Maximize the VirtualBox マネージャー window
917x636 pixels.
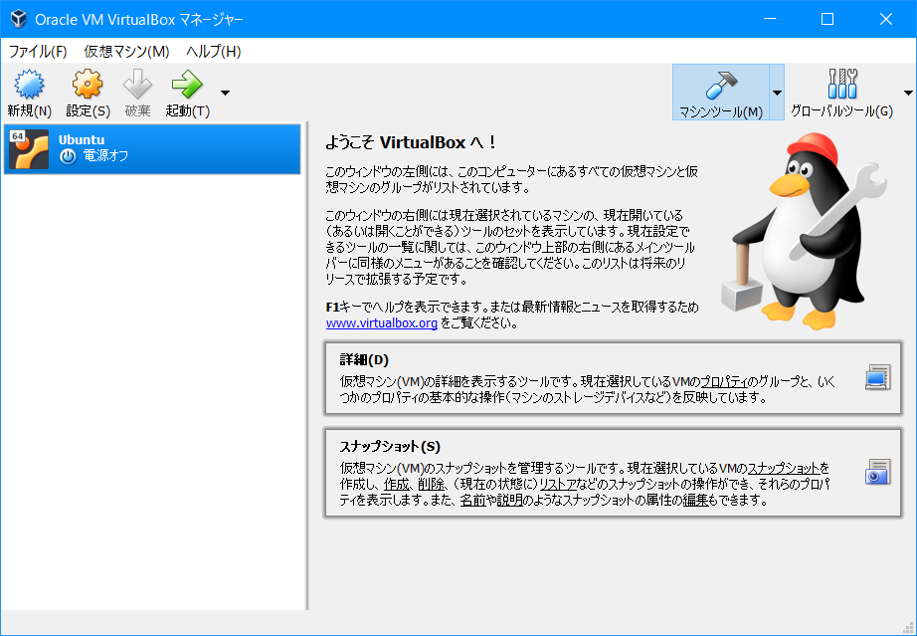[827, 19]
